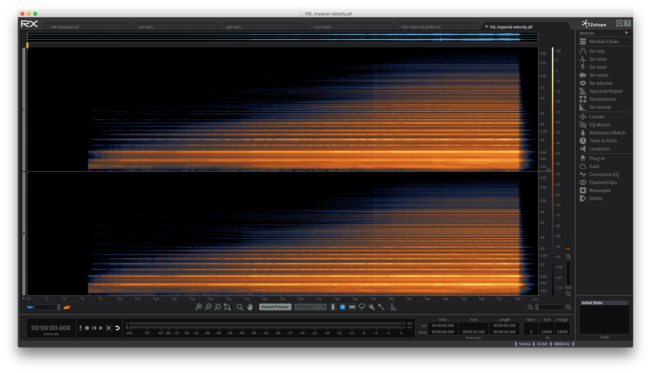Toggle the loop playback button
The height and width of the screenshot is (373, 651).
pos(117,328)
